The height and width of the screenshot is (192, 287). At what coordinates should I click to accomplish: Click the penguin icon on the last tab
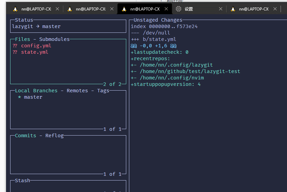pyautogui.click(x=233, y=9)
